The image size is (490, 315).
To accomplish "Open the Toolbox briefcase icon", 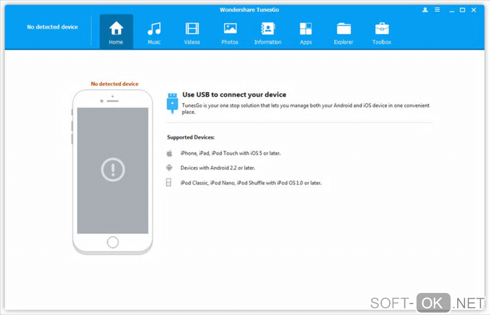I will pos(382,28).
